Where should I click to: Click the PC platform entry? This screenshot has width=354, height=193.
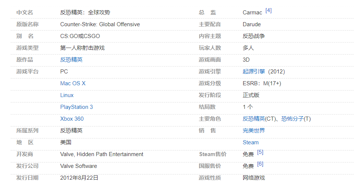(64, 72)
